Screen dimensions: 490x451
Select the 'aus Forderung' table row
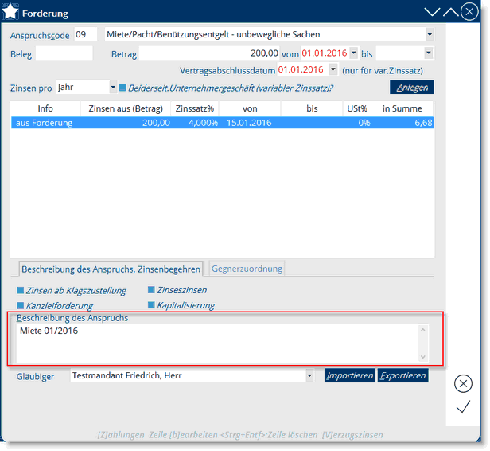(x=222, y=123)
